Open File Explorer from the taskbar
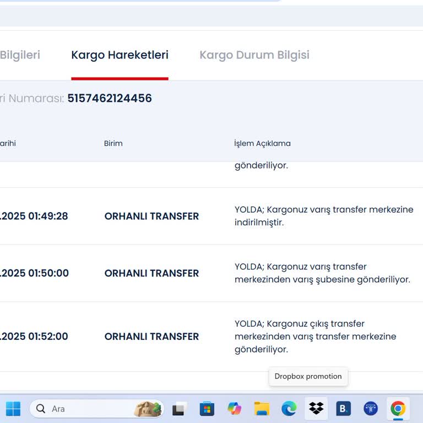 262,409
